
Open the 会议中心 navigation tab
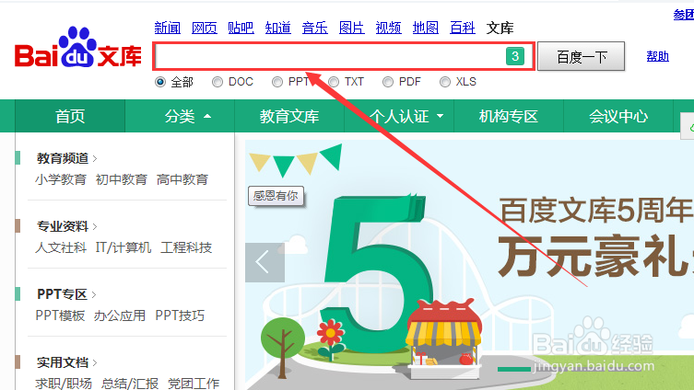[x=618, y=116]
